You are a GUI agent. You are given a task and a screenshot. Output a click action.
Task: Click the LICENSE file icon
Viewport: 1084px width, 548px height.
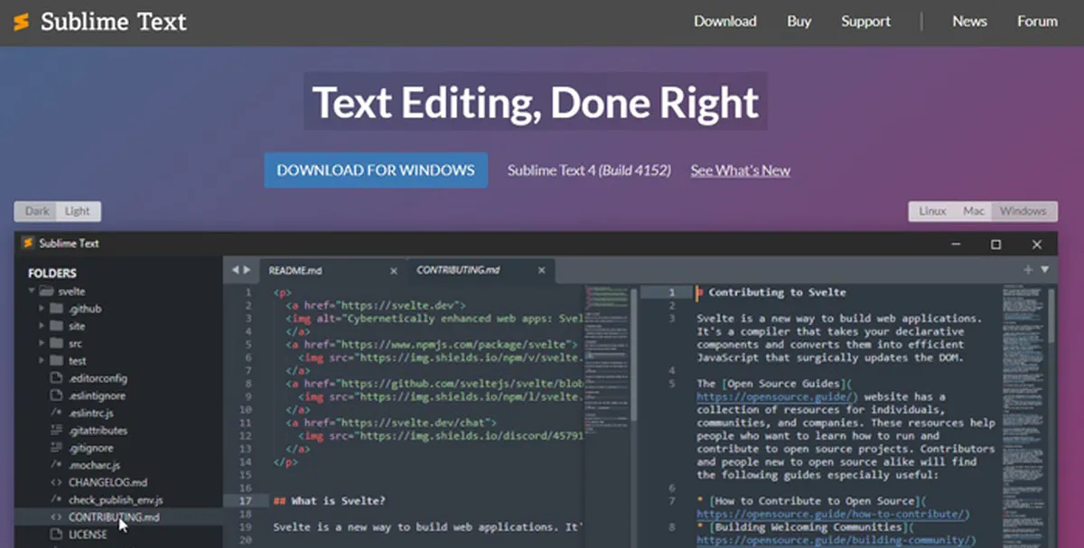click(x=57, y=534)
